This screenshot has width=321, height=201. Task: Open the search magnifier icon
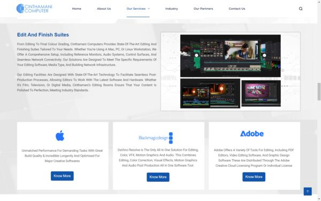[x=301, y=9]
